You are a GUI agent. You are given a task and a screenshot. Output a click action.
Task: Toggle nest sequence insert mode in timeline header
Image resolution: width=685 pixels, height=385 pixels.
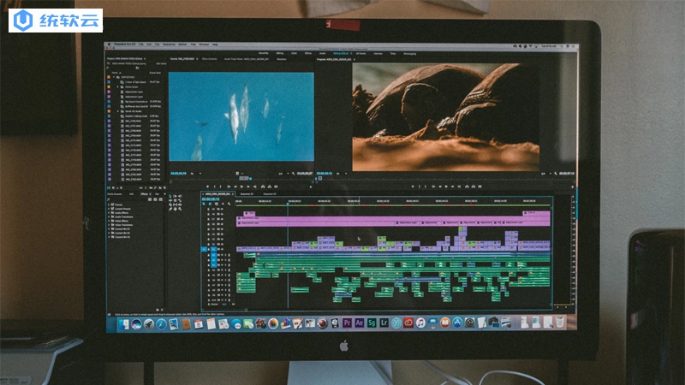click(x=204, y=204)
